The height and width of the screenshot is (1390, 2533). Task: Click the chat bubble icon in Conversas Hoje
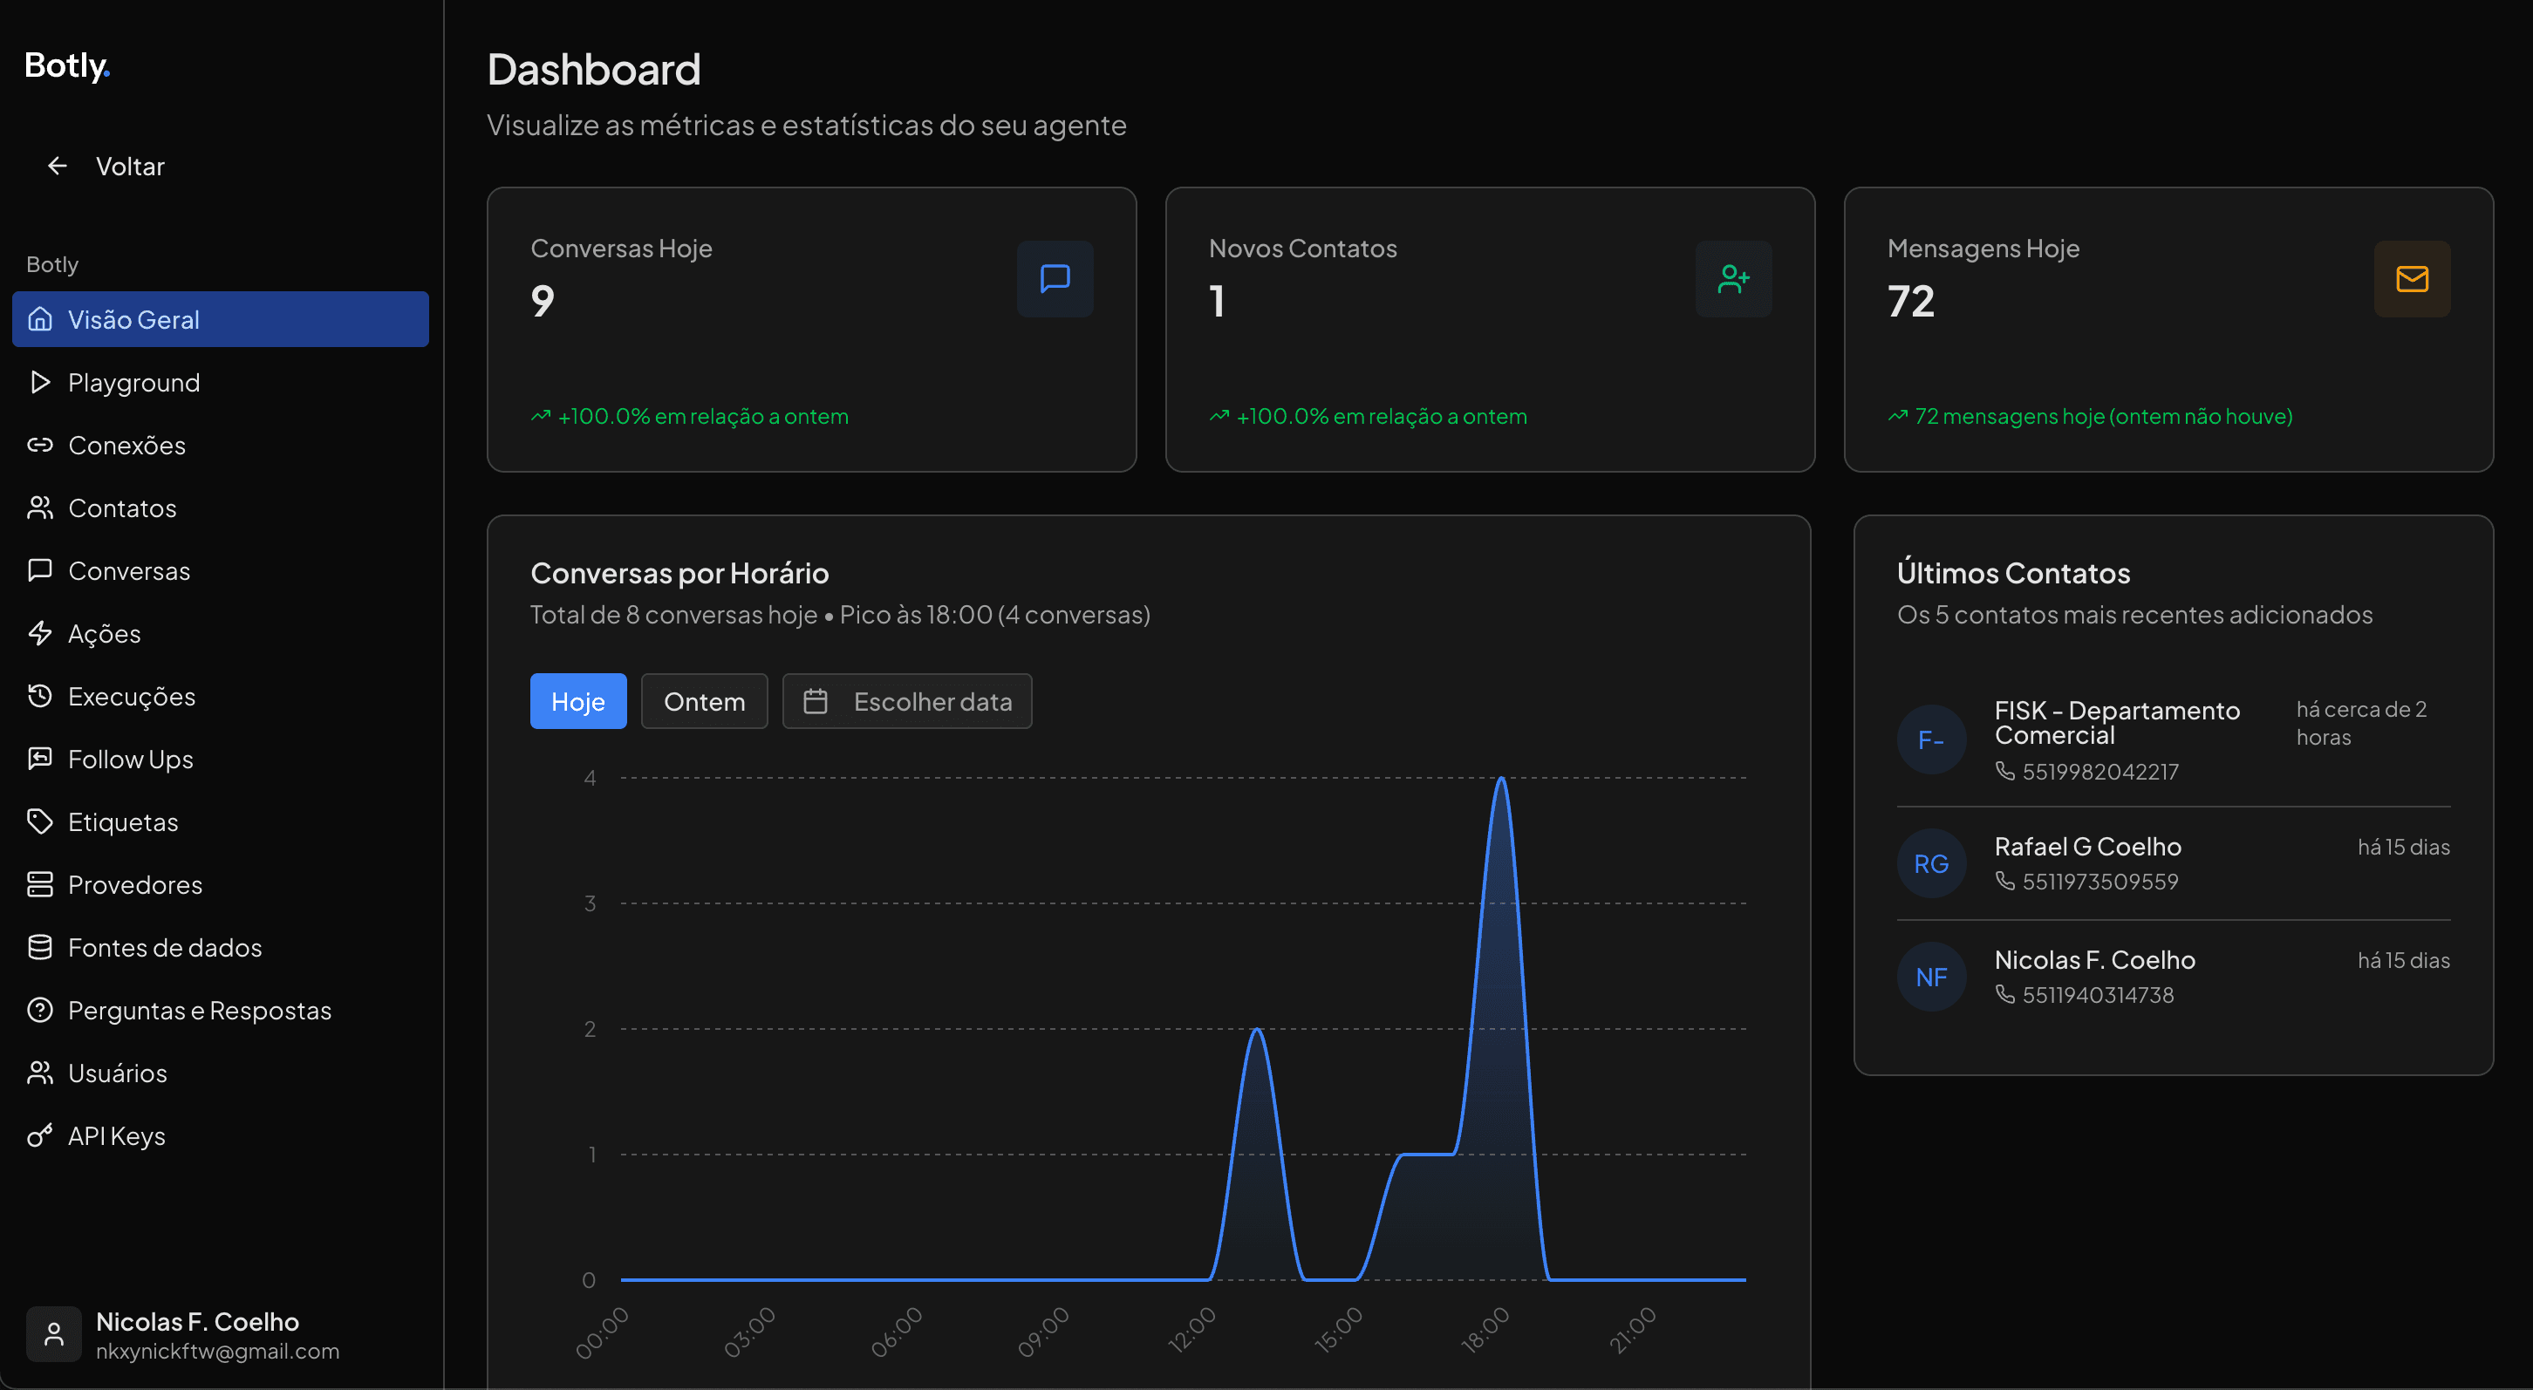(x=1054, y=279)
